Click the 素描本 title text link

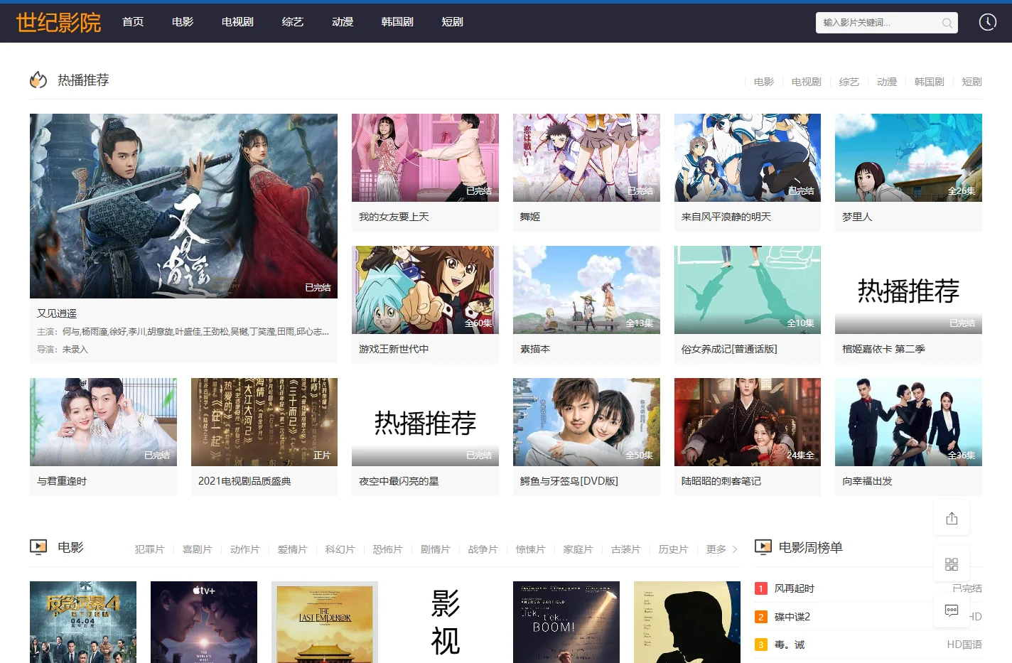[535, 349]
